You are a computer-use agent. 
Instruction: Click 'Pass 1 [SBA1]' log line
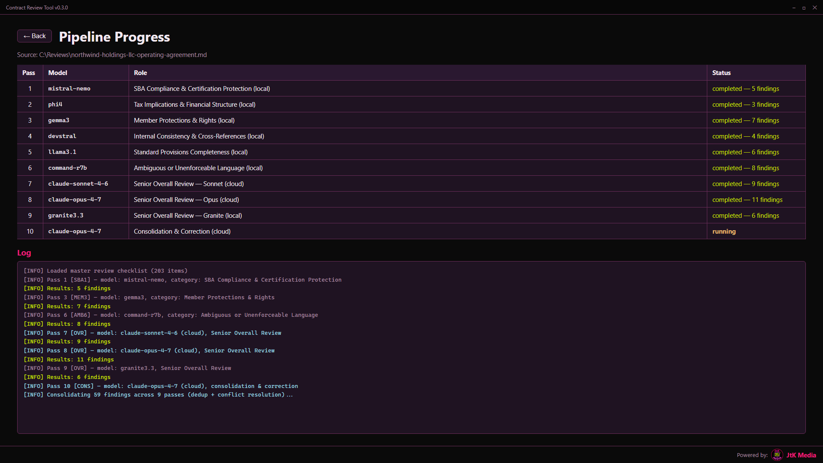pos(183,280)
